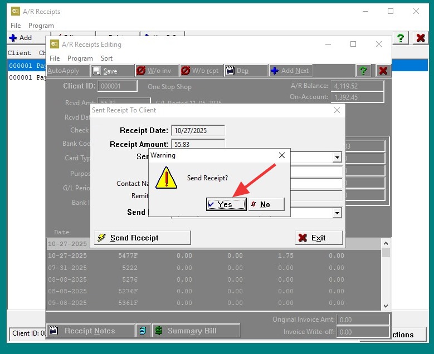434x354 pixels.
Task: Click the W/o rcpt write-off icon
Action: point(186,71)
